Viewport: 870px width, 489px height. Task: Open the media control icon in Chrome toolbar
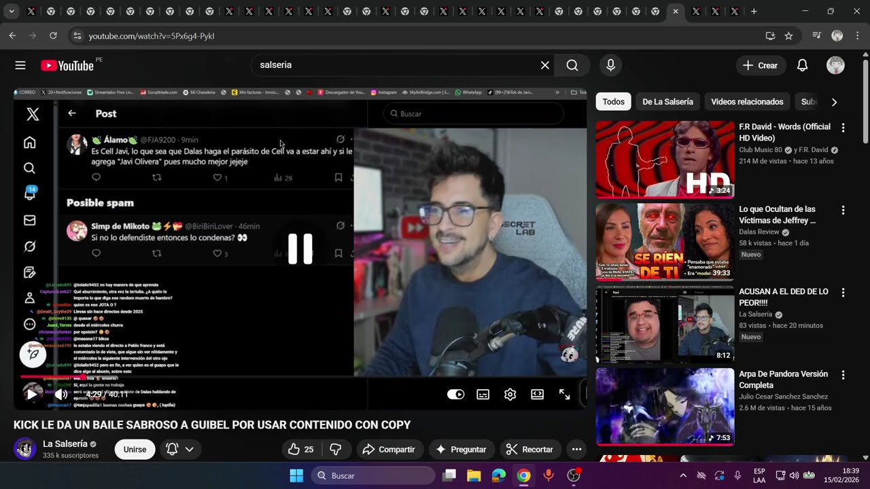(817, 36)
